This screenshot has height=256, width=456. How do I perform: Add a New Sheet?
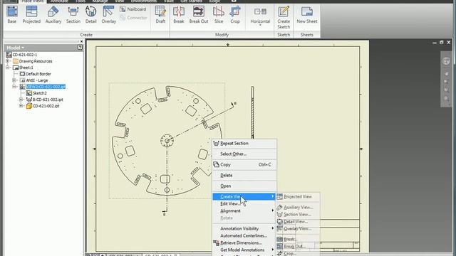pos(307,14)
